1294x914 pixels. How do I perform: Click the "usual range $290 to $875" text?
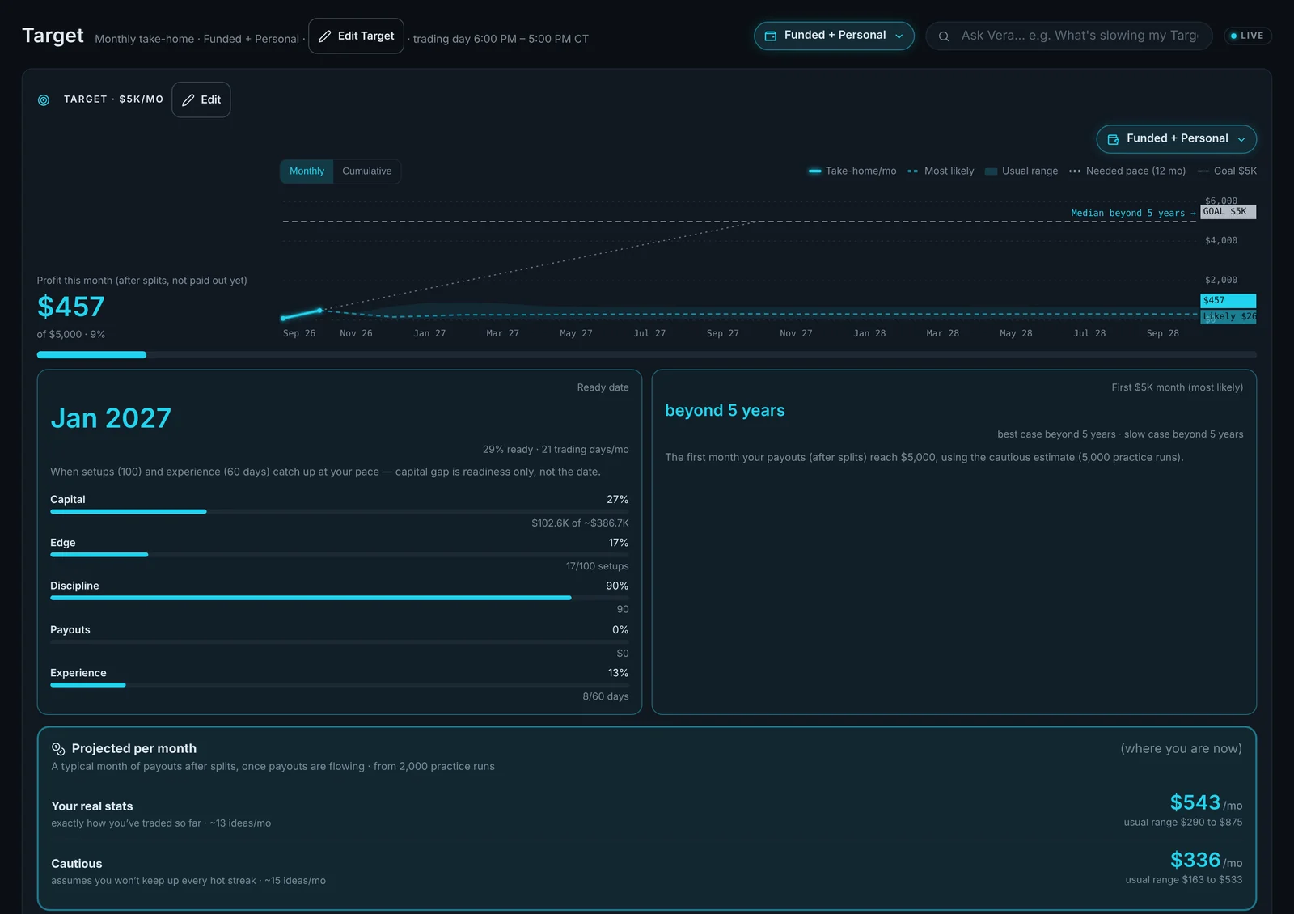pos(1183,823)
